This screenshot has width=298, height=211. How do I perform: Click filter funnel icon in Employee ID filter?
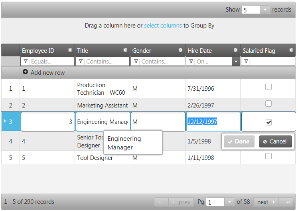tap(26, 62)
